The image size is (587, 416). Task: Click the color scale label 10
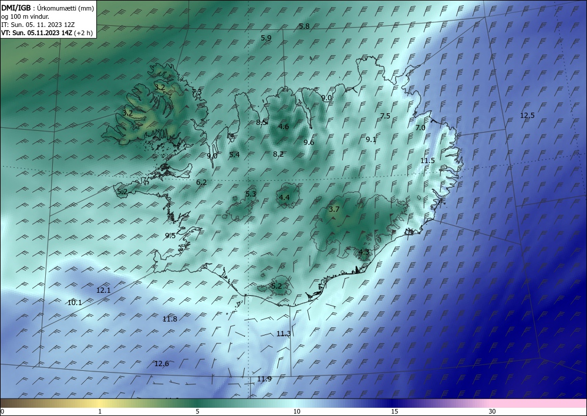click(x=296, y=411)
